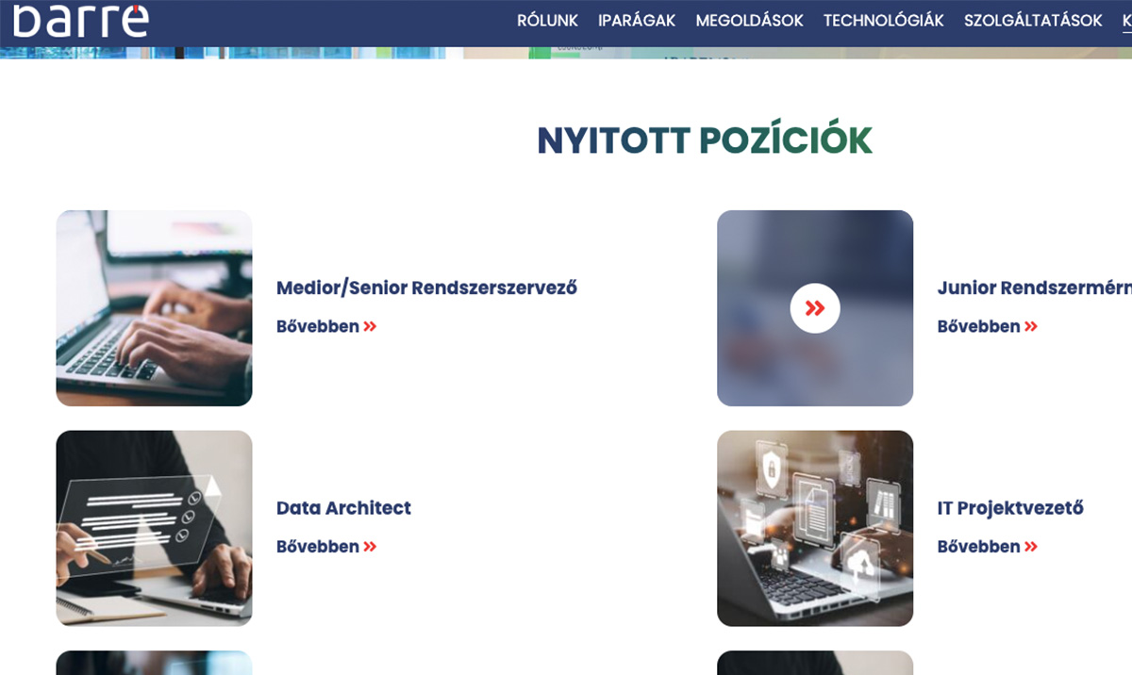Click the IT Projektvezető document icons thumbnail
Viewport: 1132px width, 675px height.
(x=815, y=528)
